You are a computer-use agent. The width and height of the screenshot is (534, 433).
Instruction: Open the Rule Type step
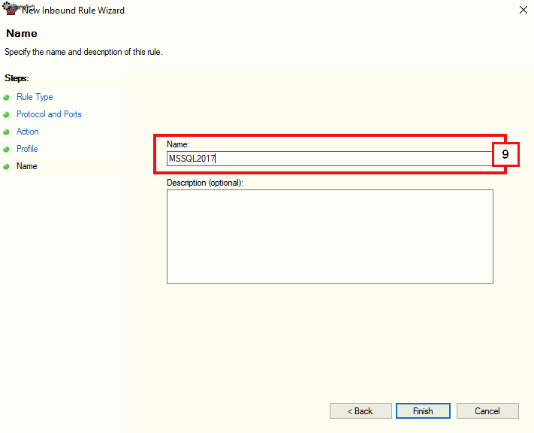[35, 97]
